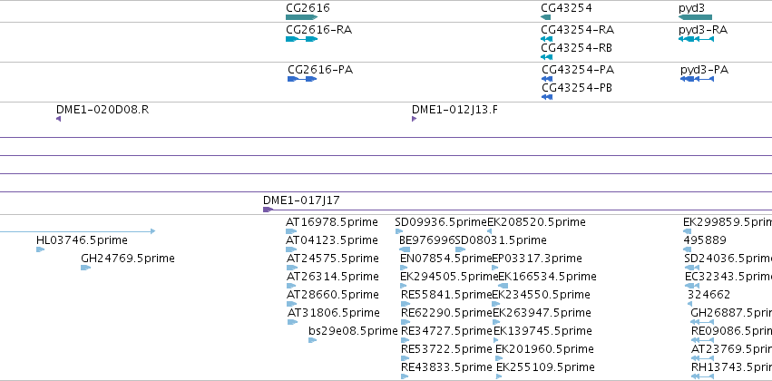The width and height of the screenshot is (772, 381).
Task: Select EST EN07854.5prime
Action: pos(446,259)
